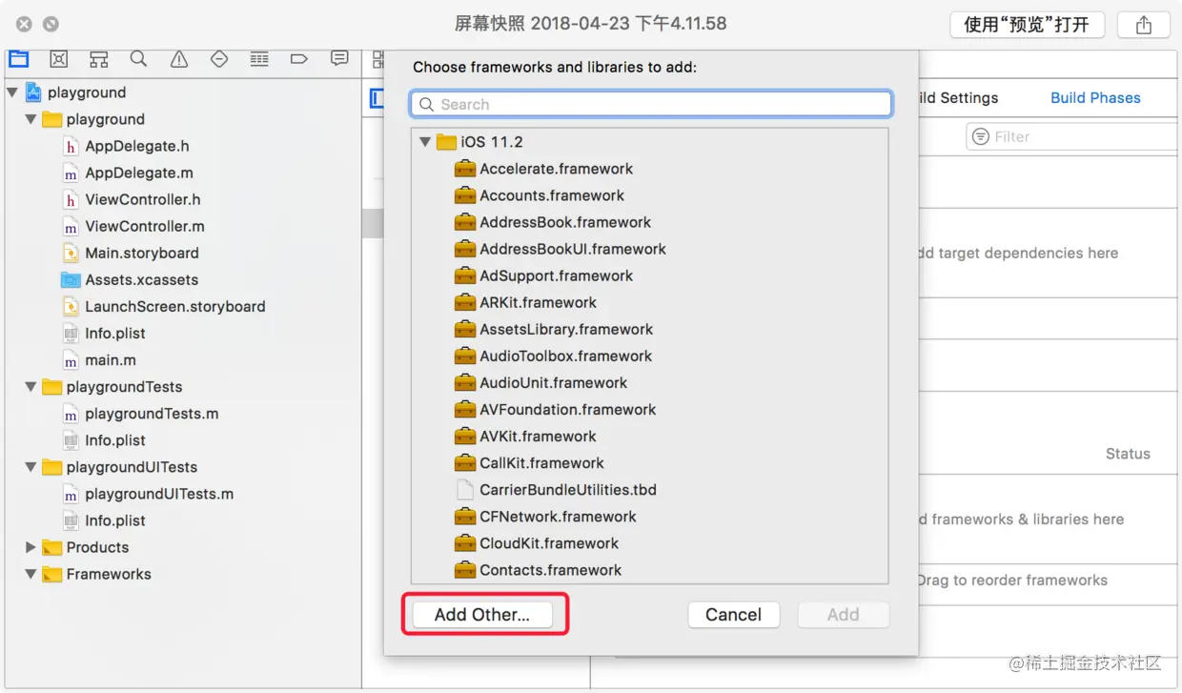The image size is (1182, 693).
Task: Collapse the playgroundUITests group
Action: 31,467
